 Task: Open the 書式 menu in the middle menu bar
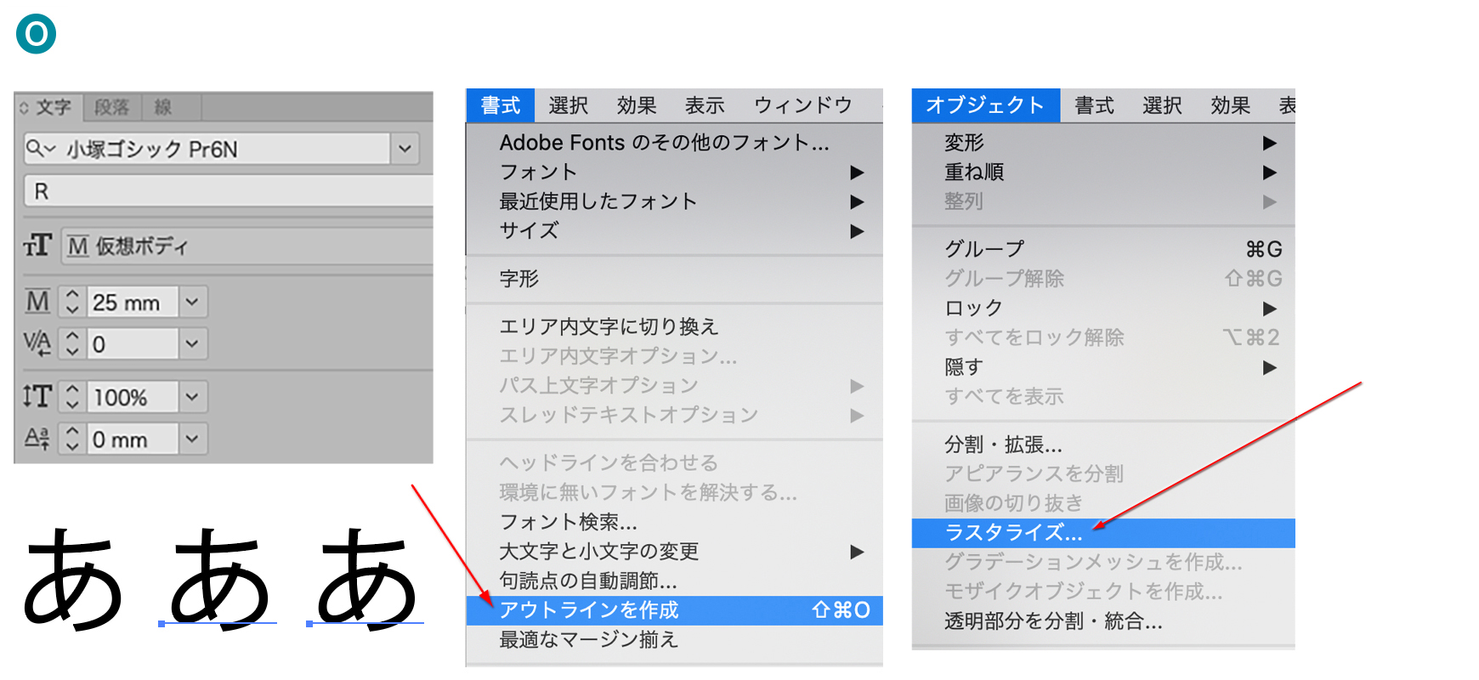click(501, 105)
